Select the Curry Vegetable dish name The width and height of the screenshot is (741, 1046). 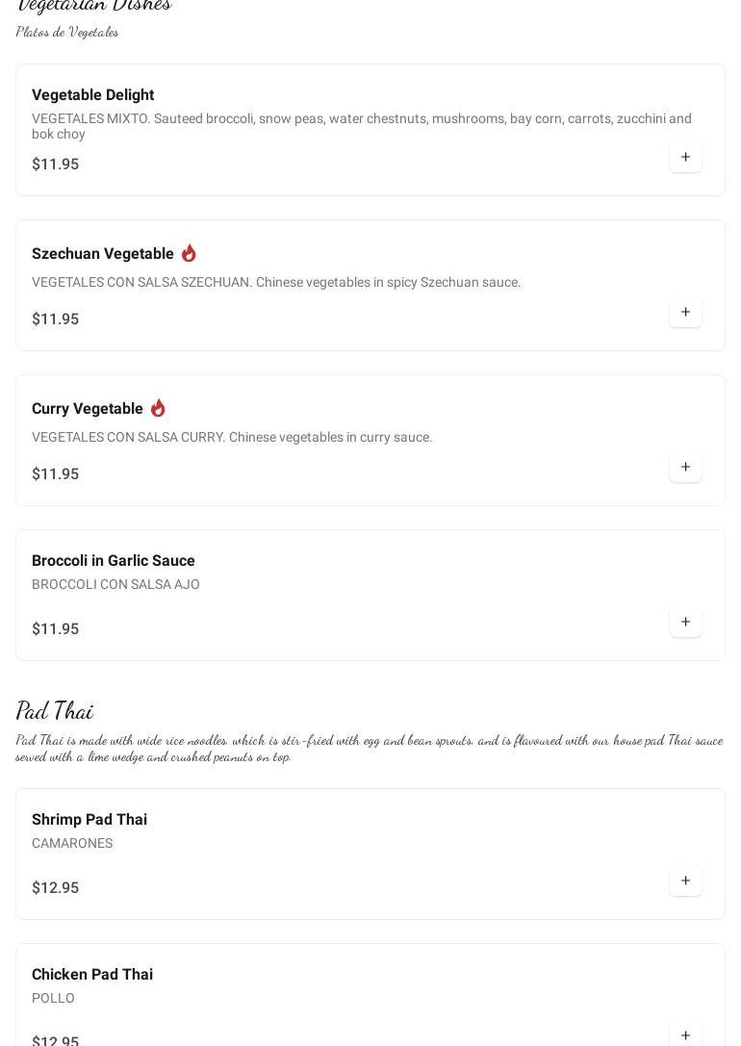(88, 409)
